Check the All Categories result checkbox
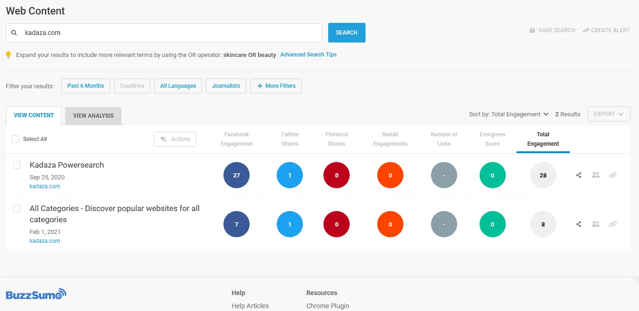 pyautogui.click(x=17, y=208)
